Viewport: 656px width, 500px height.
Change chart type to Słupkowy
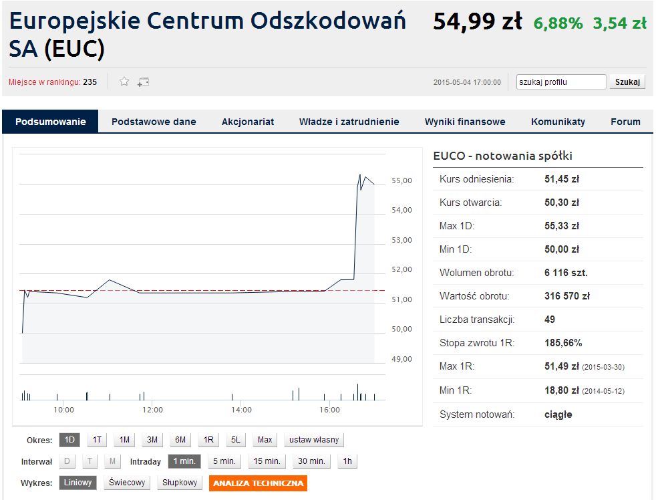pos(180,483)
